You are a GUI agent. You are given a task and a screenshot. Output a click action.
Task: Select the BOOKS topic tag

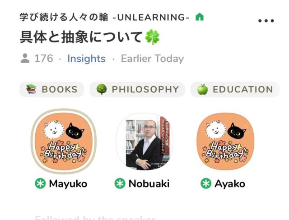coord(51,89)
